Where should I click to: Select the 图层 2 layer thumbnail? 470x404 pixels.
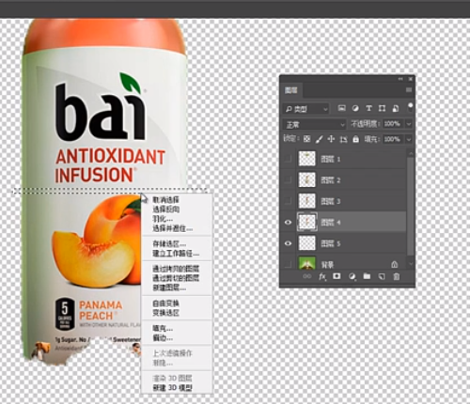(x=307, y=179)
